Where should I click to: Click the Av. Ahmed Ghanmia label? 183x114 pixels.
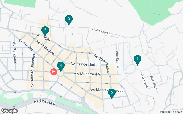(x=33, y=71)
